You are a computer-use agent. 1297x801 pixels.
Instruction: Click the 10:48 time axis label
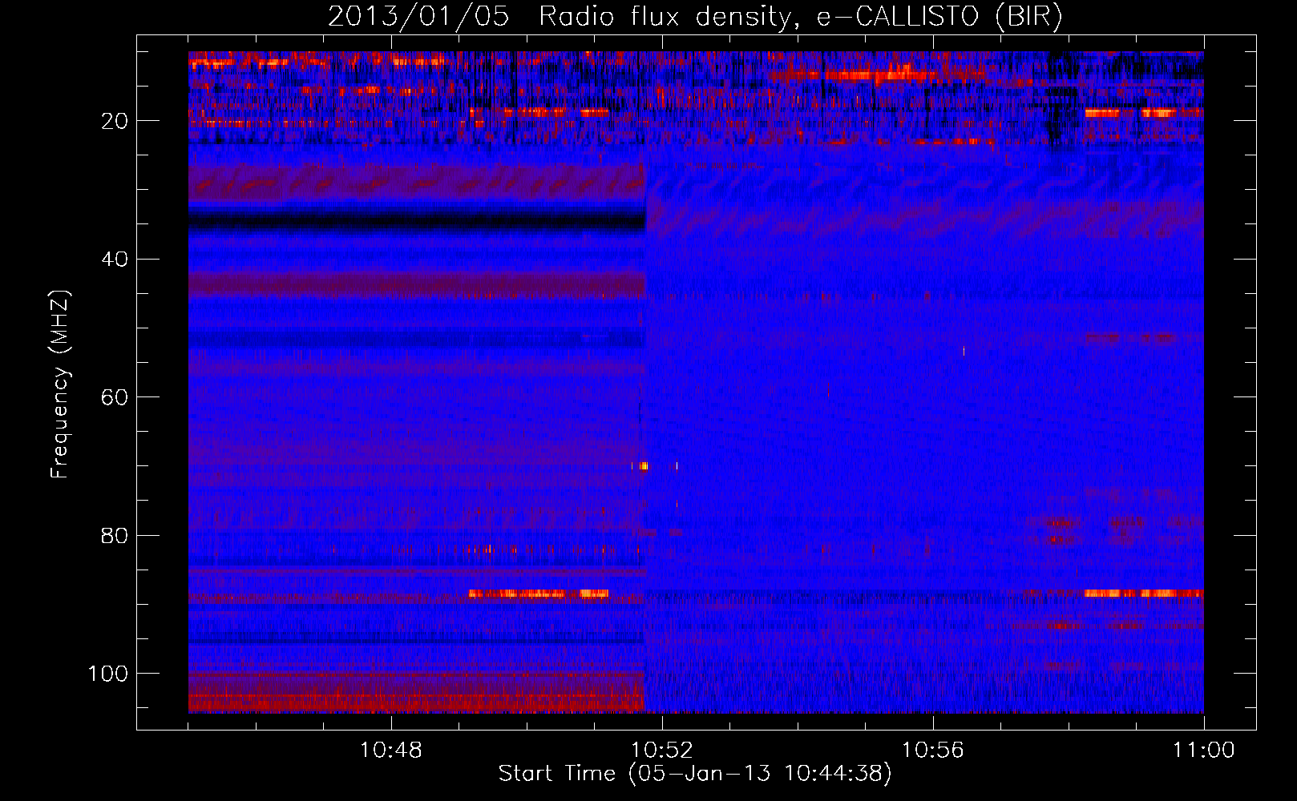click(x=391, y=751)
